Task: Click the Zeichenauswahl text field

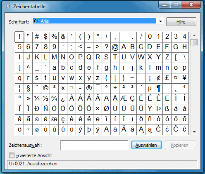Action: (x=94, y=145)
